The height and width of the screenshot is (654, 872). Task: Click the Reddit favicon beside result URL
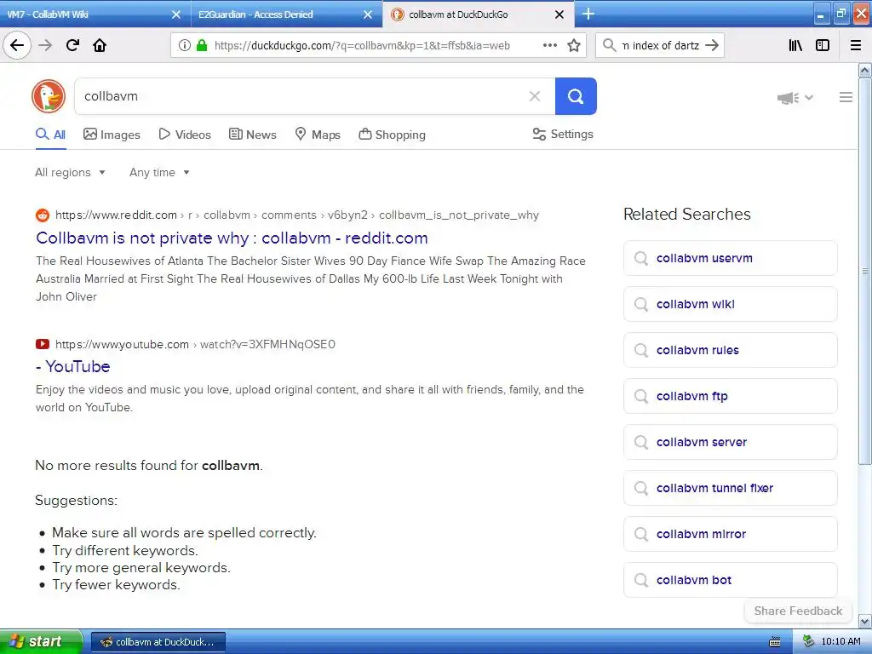tap(43, 215)
